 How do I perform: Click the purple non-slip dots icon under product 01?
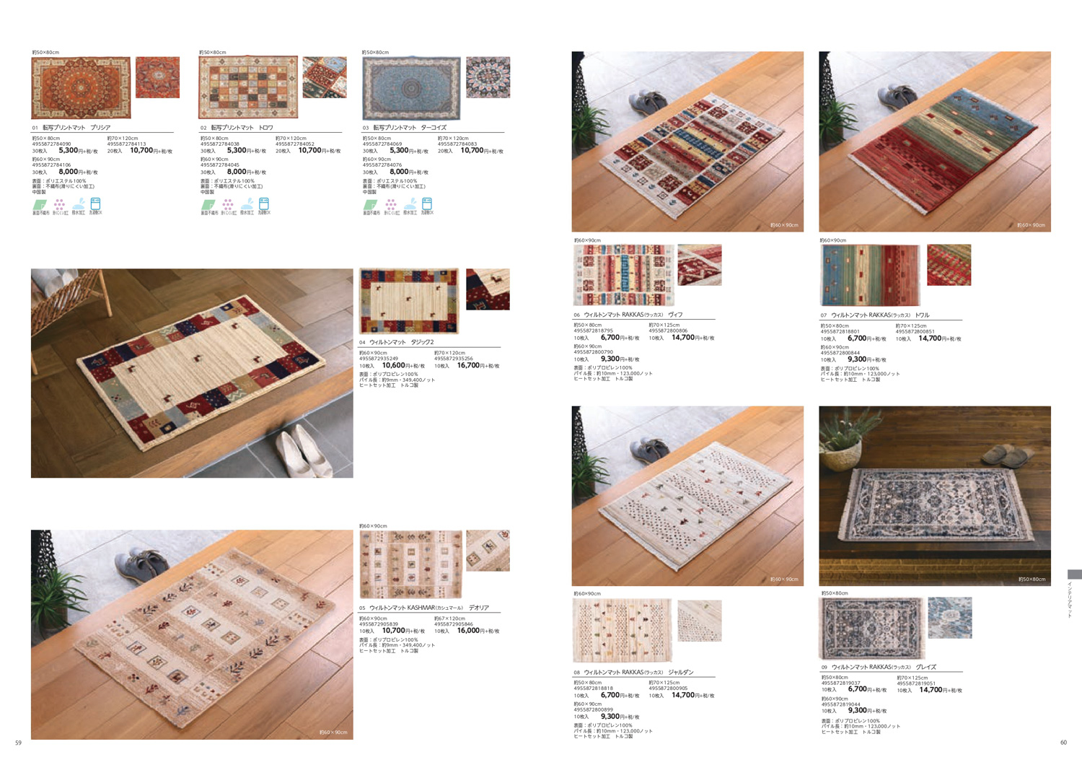tap(59, 205)
